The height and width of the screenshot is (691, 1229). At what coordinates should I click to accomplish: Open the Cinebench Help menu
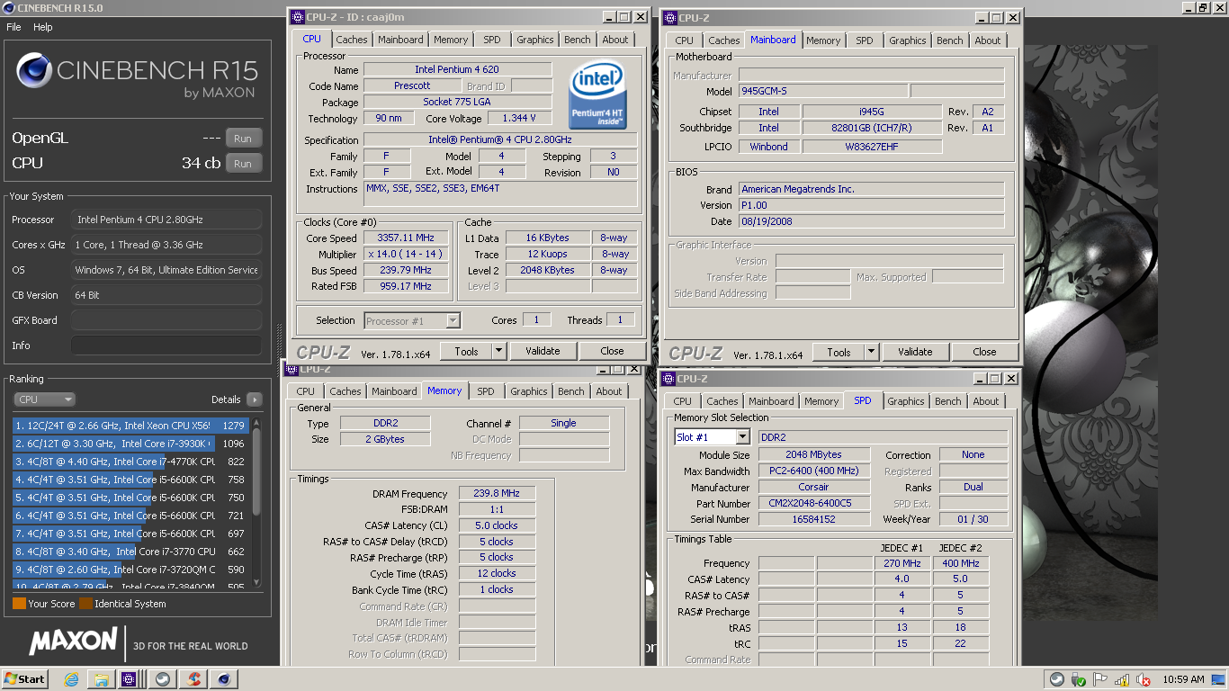click(43, 27)
